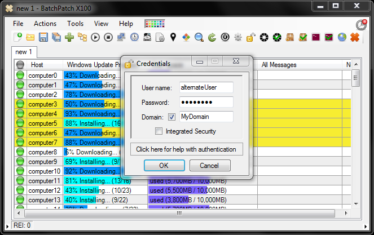Screen dimensions: 374x235
Task: Click the Password input field
Action: point(206,102)
